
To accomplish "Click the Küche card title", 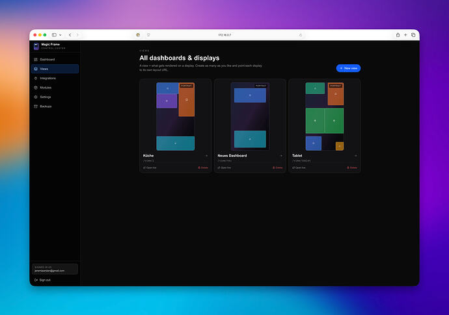I will [148, 156].
